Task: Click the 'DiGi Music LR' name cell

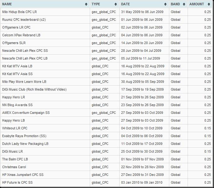Action: tap(12, 152)
